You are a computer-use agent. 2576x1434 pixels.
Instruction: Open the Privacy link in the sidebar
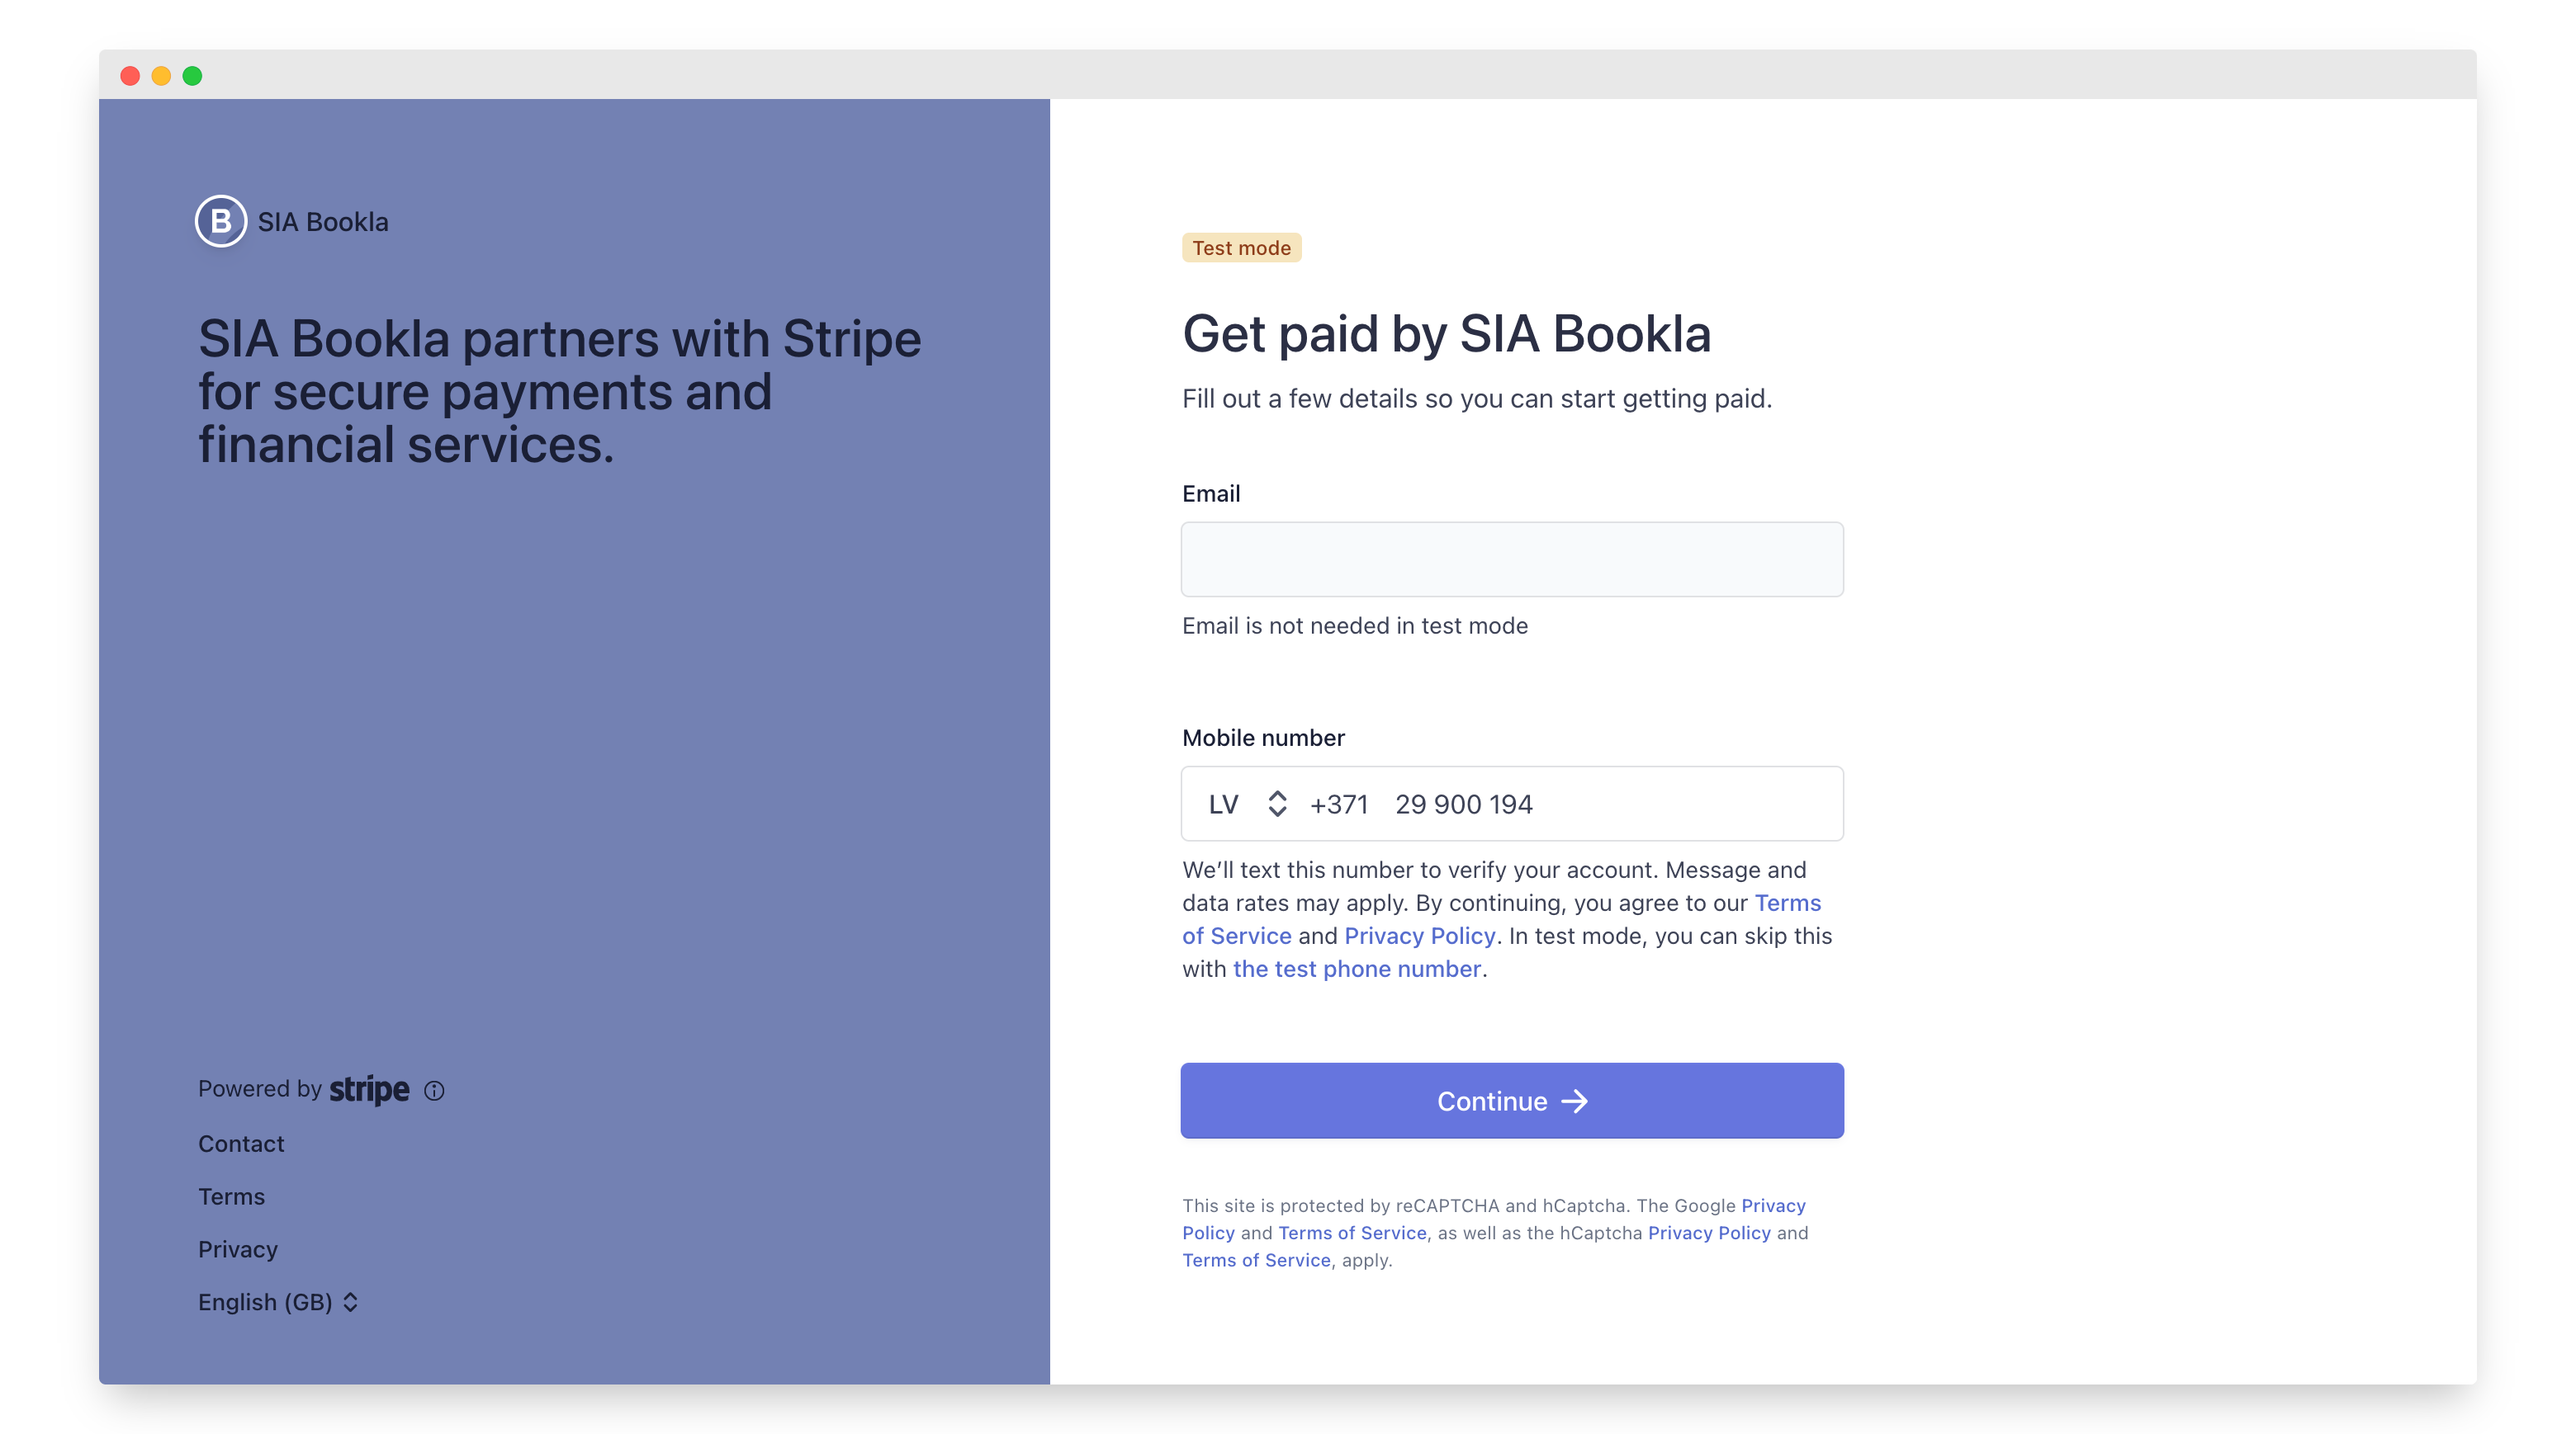pyautogui.click(x=238, y=1249)
